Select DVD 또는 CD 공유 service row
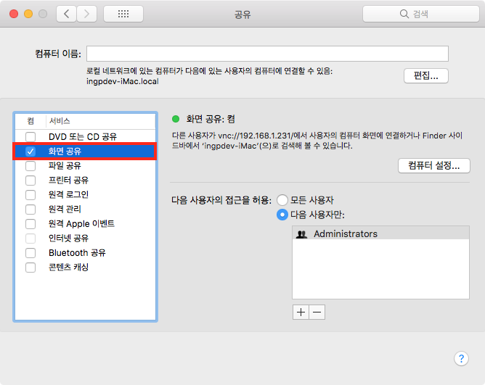 (x=85, y=136)
